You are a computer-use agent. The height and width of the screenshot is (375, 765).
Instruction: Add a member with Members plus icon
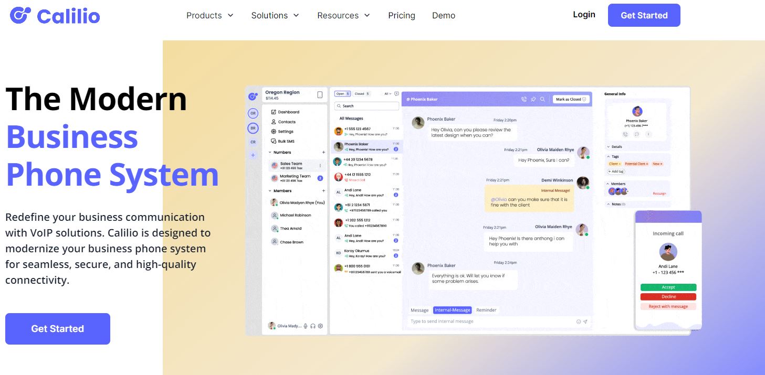point(323,191)
